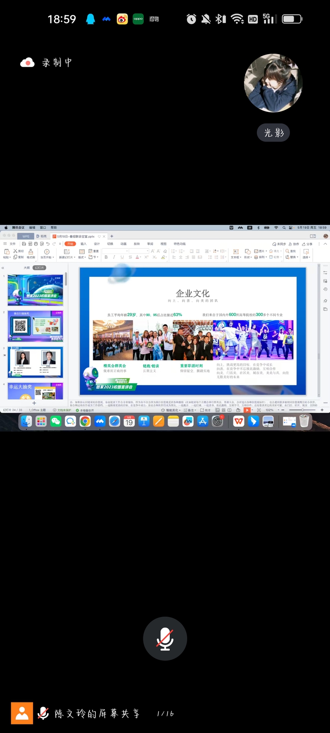330x733 pixels.
Task: Click the 分享 share button
Action: click(x=307, y=244)
